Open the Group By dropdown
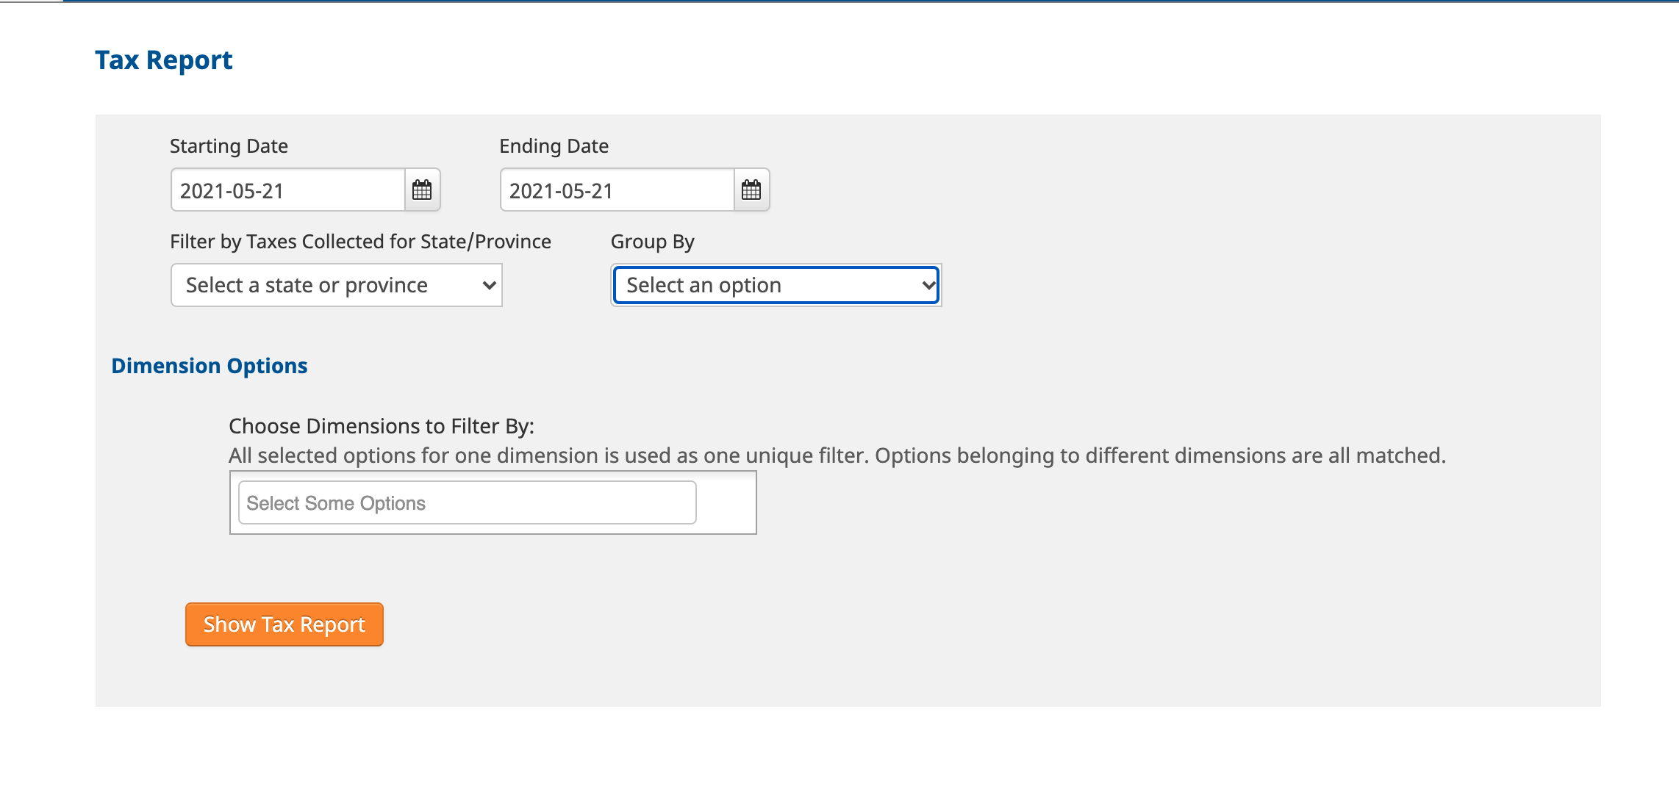The height and width of the screenshot is (811, 1679). click(776, 285)
